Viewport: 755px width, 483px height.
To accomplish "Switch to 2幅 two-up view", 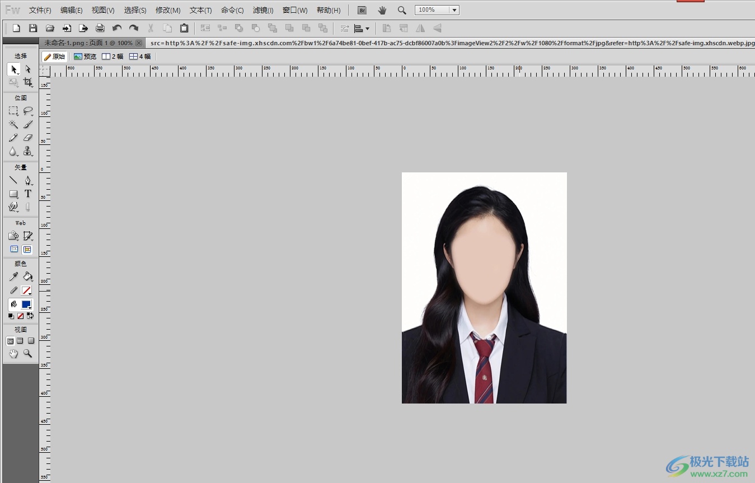I will tap(112, 57).
